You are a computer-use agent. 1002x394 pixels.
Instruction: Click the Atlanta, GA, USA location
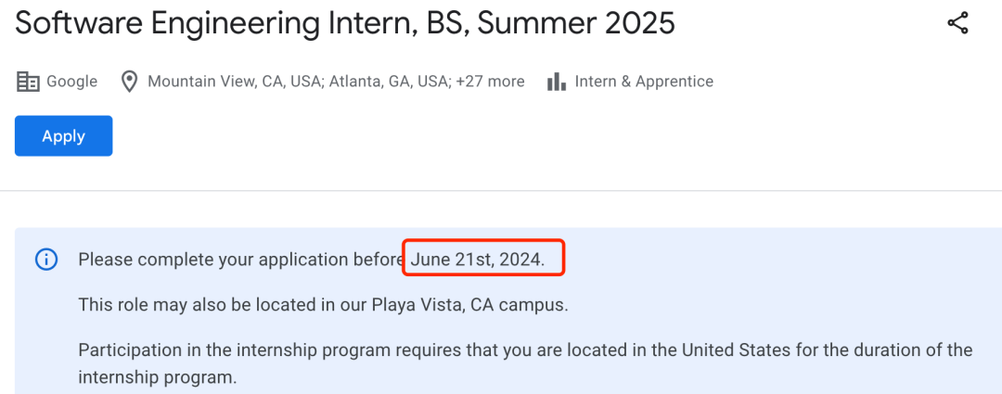[x=390, y=82]
